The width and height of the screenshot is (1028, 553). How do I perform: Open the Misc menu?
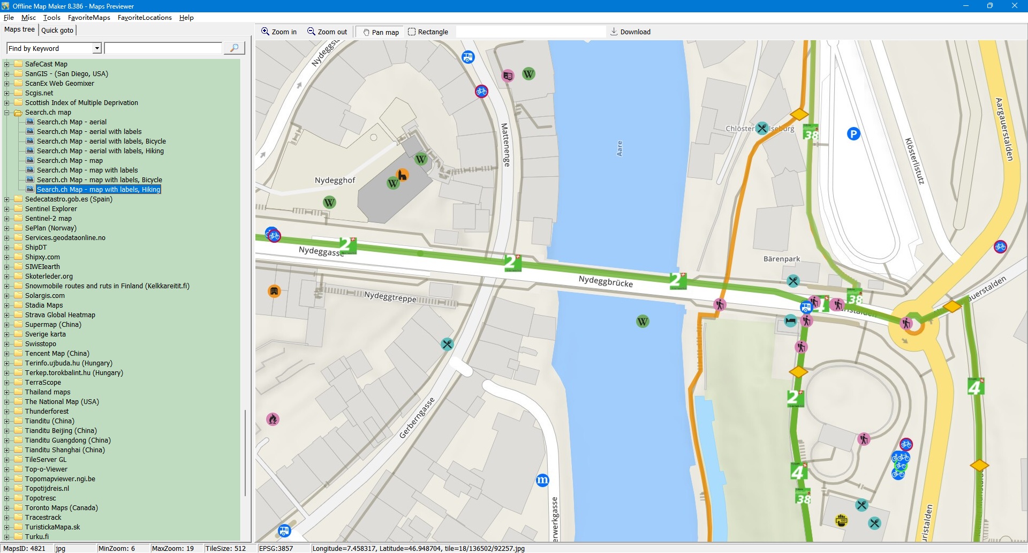(x=28, y=18)
